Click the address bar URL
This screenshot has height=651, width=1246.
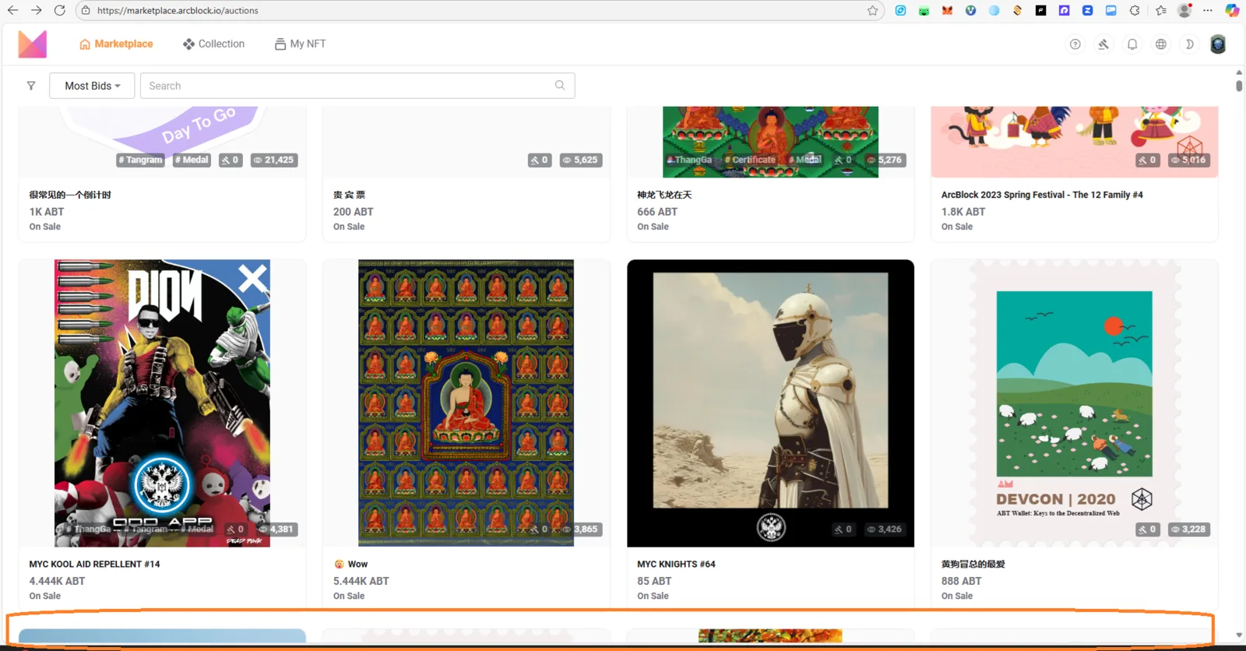click(178, 11)
